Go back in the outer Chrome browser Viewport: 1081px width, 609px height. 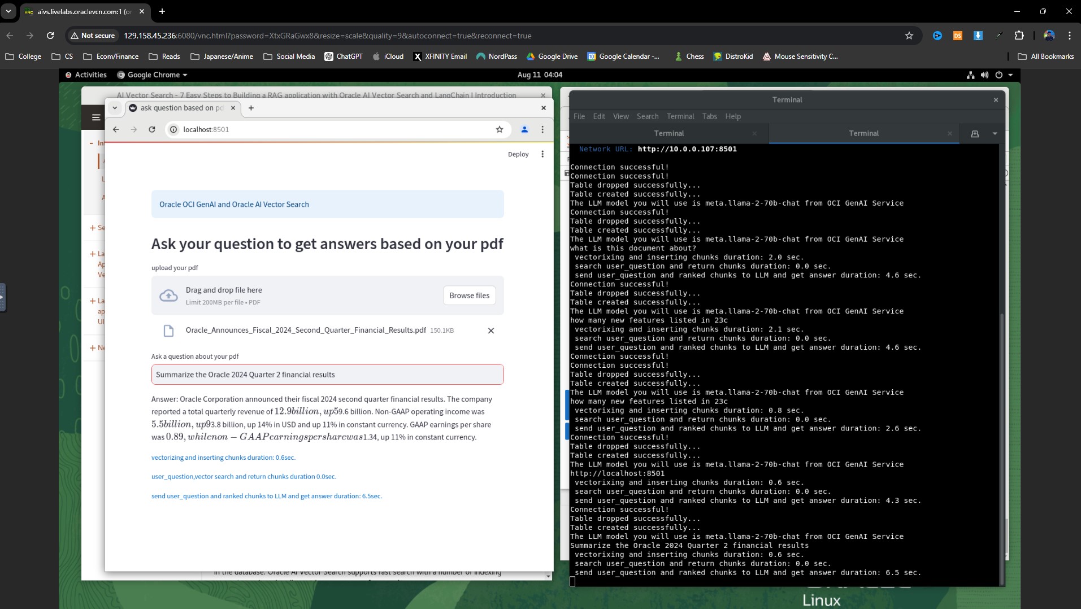coord(10,36)
